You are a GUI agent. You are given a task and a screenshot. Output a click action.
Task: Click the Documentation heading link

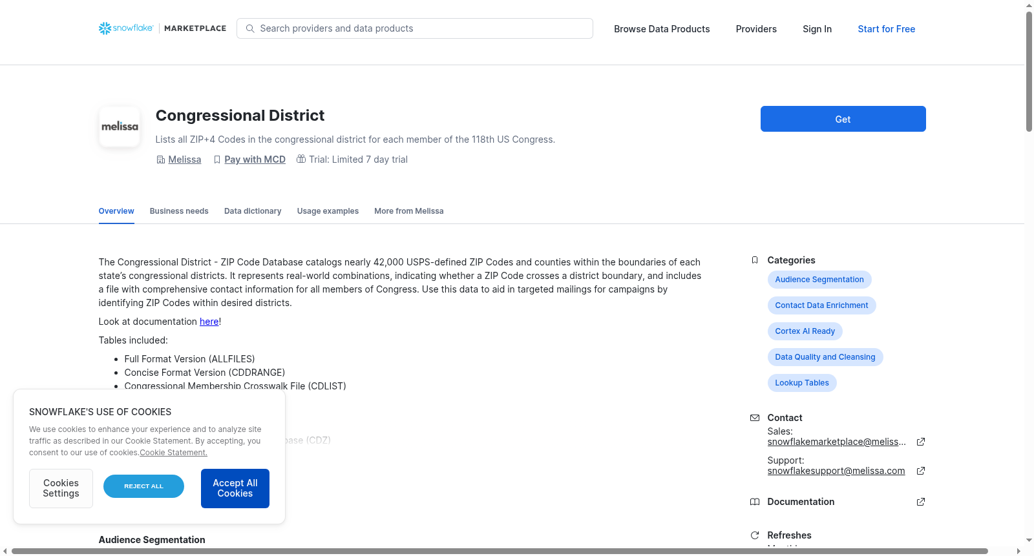pos(801,502)
